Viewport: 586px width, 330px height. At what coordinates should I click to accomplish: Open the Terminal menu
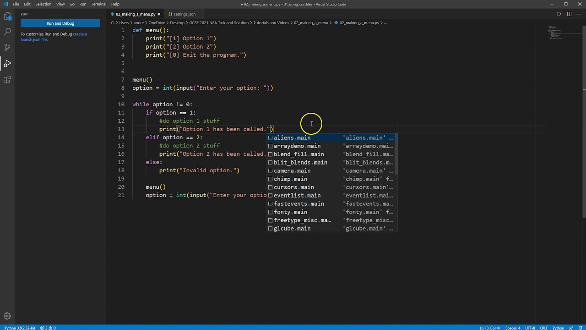98,4
